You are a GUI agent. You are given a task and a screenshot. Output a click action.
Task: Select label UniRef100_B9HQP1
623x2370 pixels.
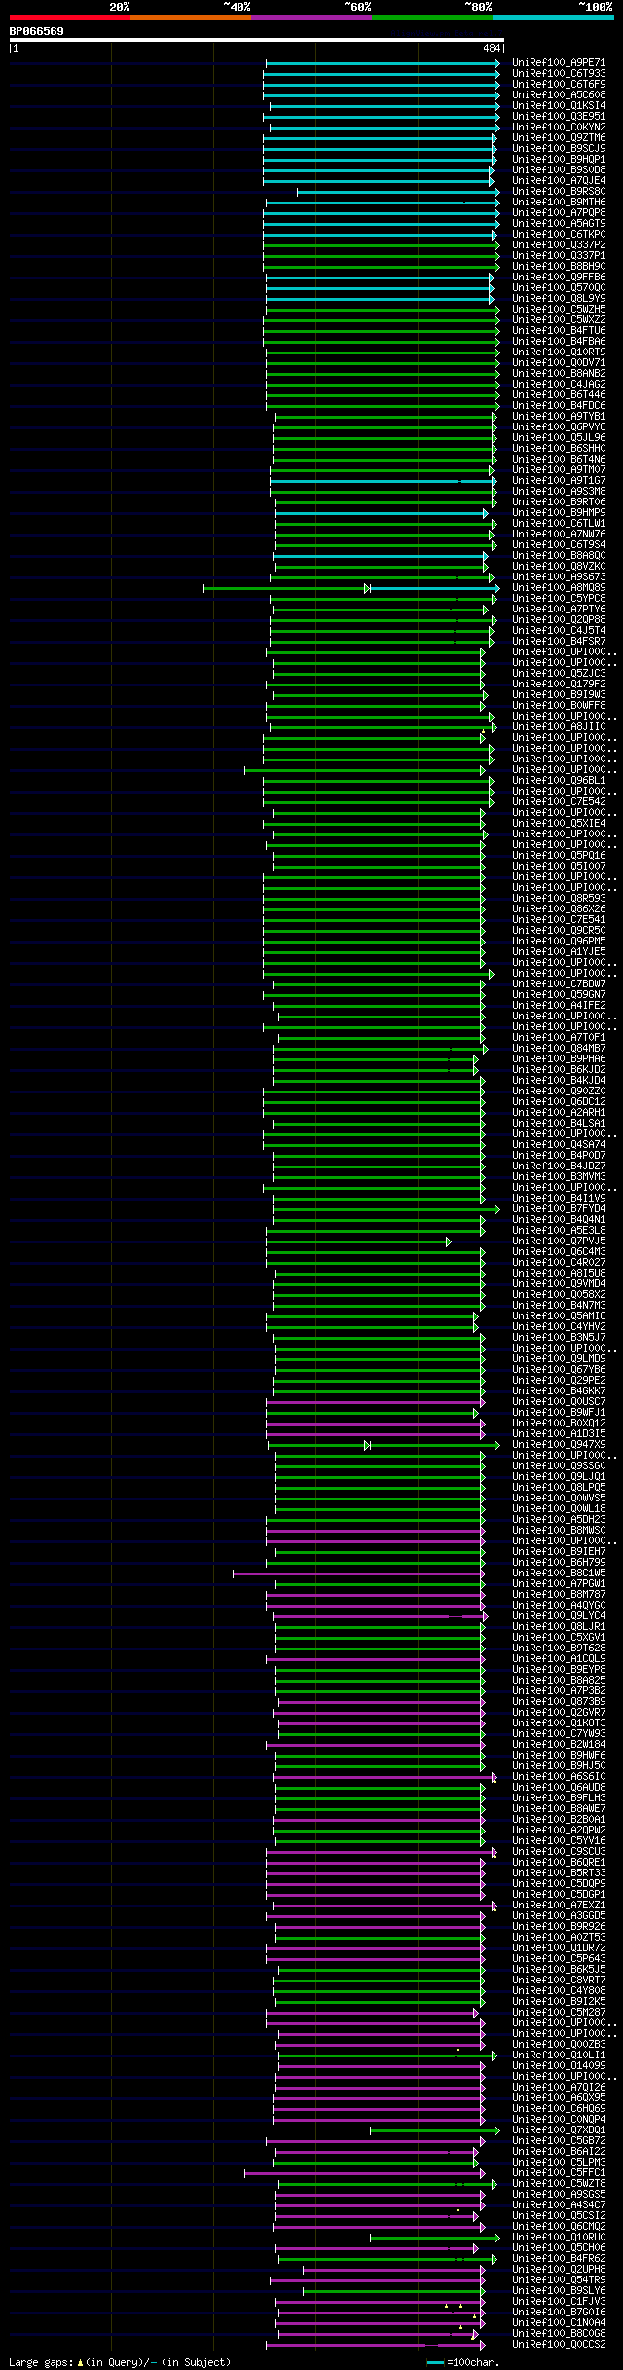point(559,159)
